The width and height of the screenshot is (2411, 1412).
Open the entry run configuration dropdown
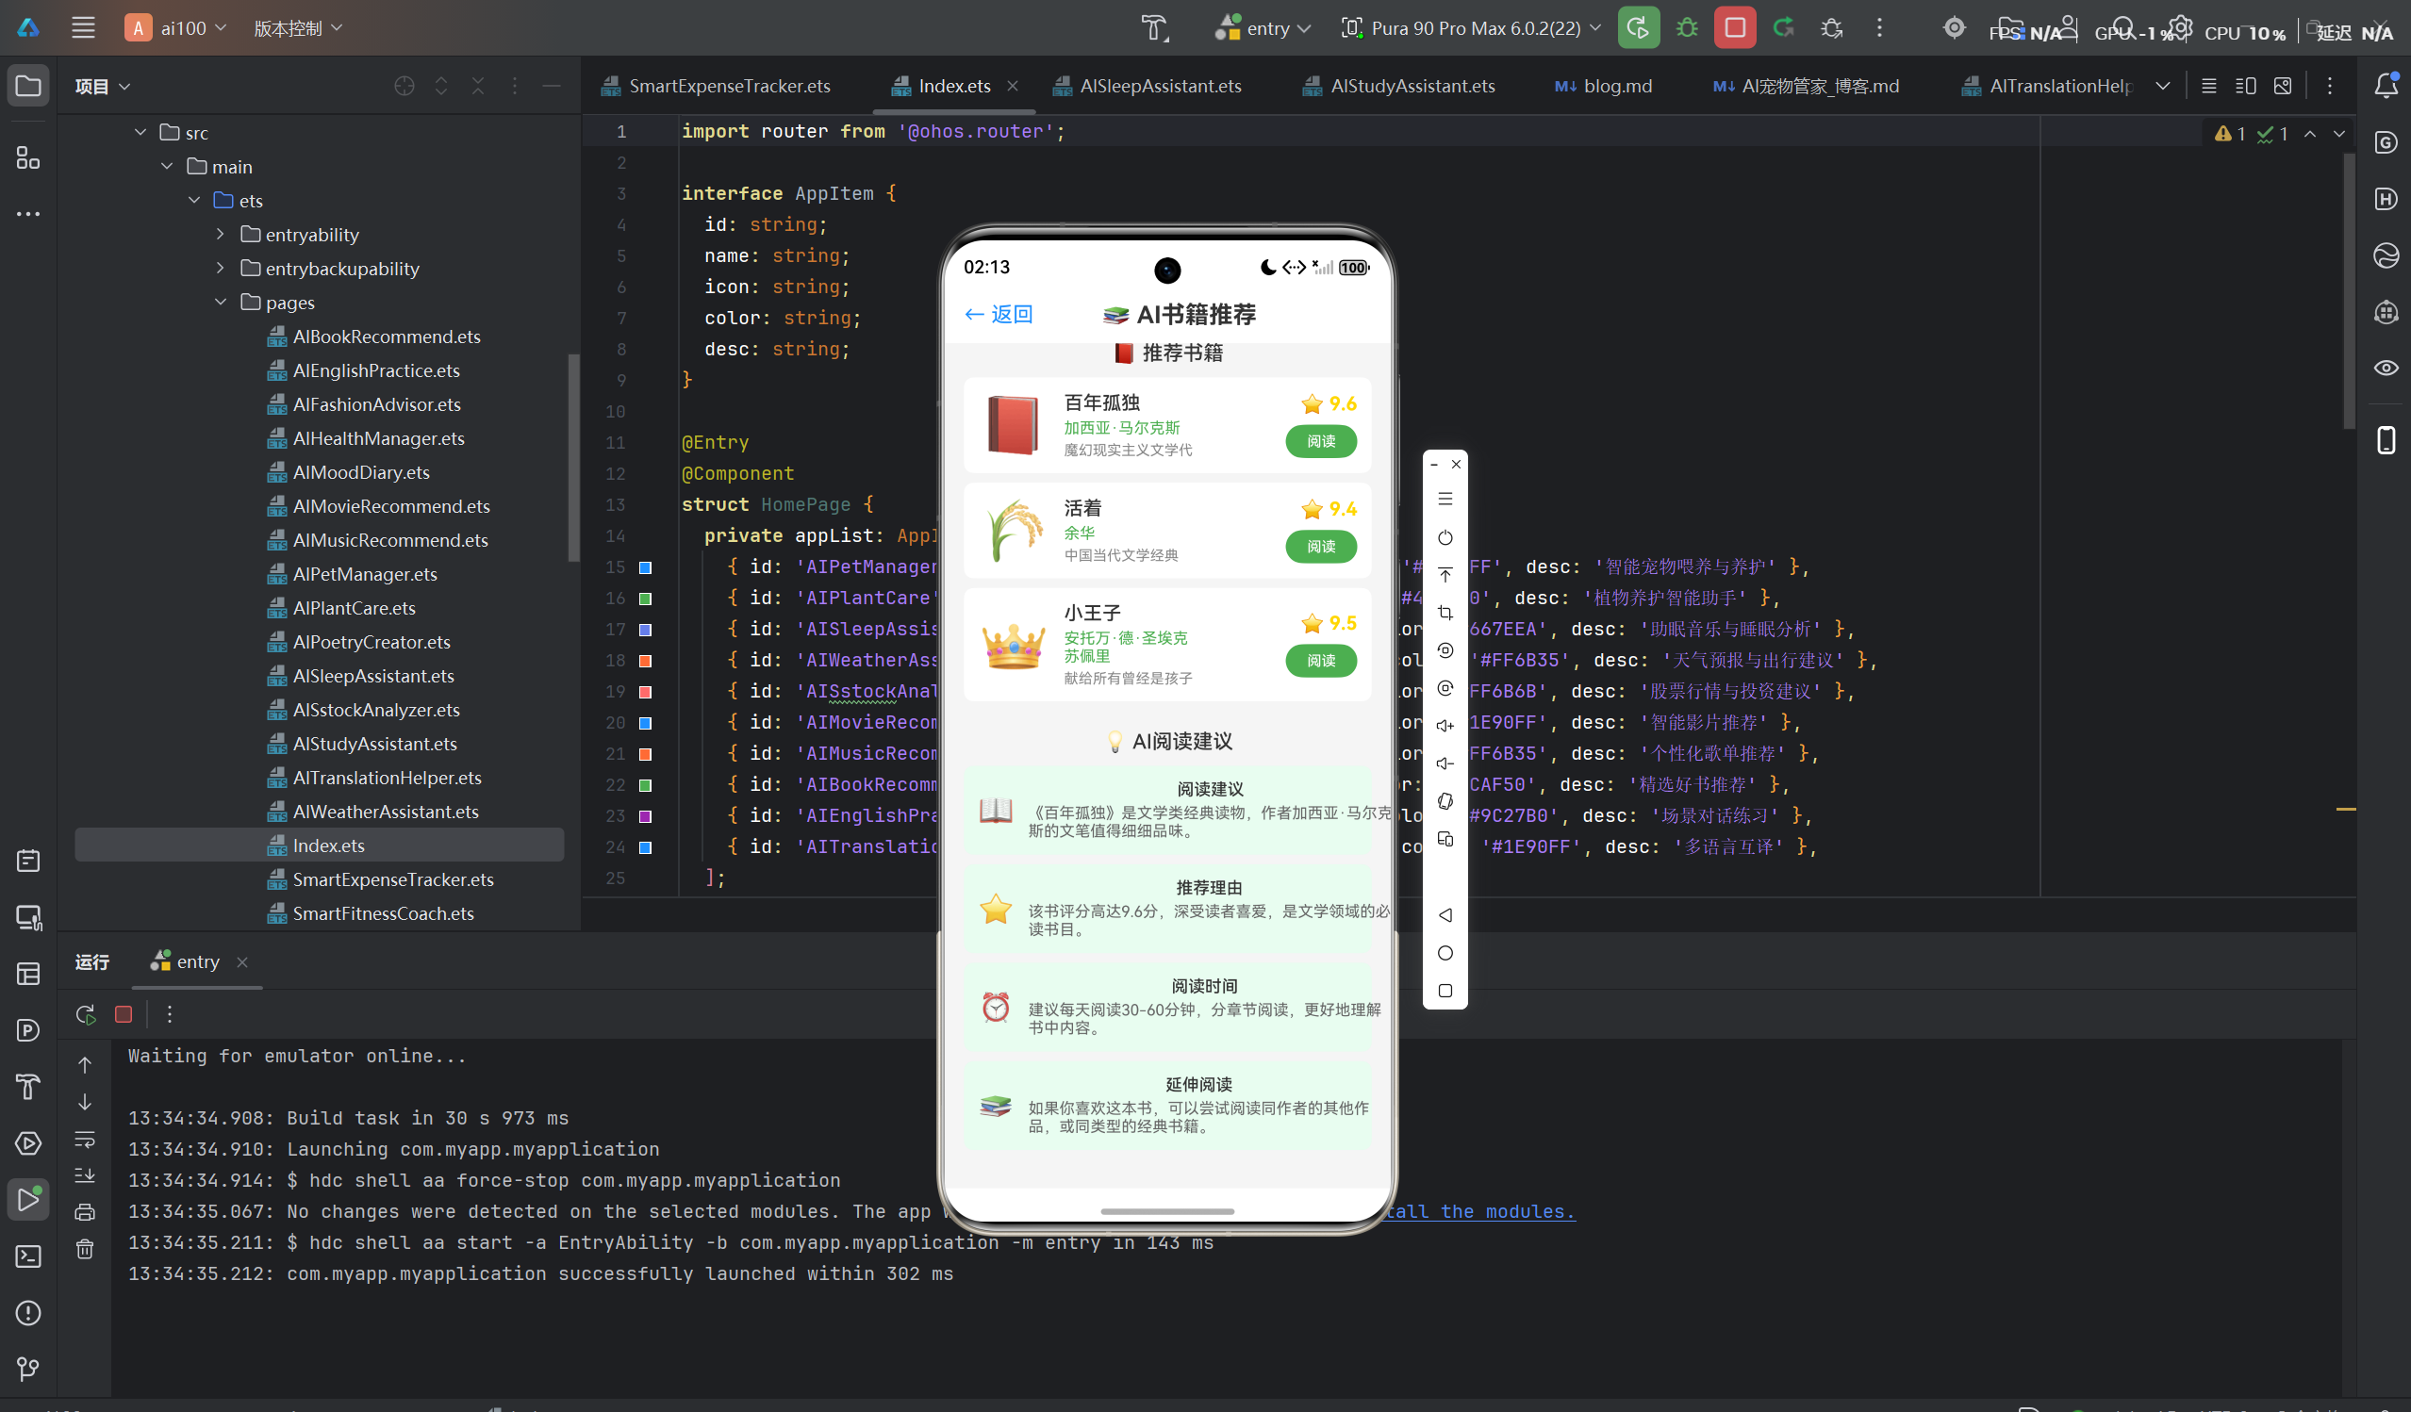click(x=1262, y=27)
